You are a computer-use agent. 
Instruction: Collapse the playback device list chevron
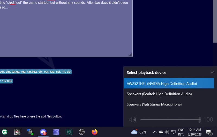point(212,72)
